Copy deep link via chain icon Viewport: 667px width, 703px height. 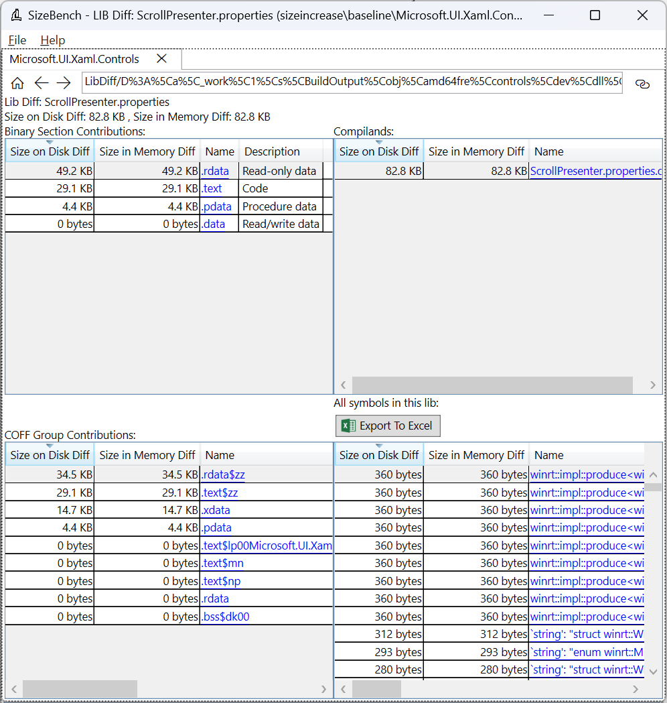pyautogui.click(x=642, y=84)
